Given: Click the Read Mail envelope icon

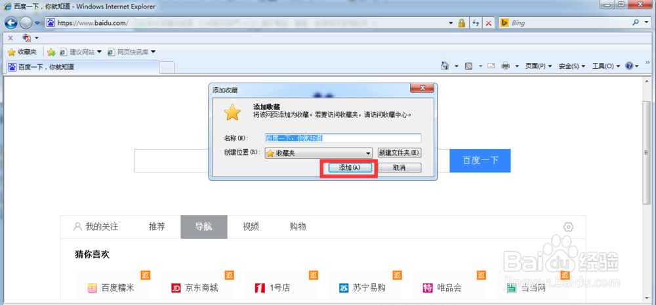Looking at the screenshot, I should (x=491, y=66).
